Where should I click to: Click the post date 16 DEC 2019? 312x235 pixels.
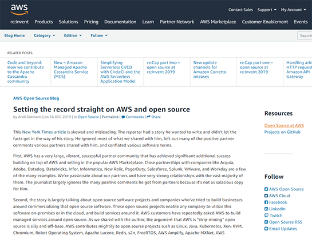60,117
